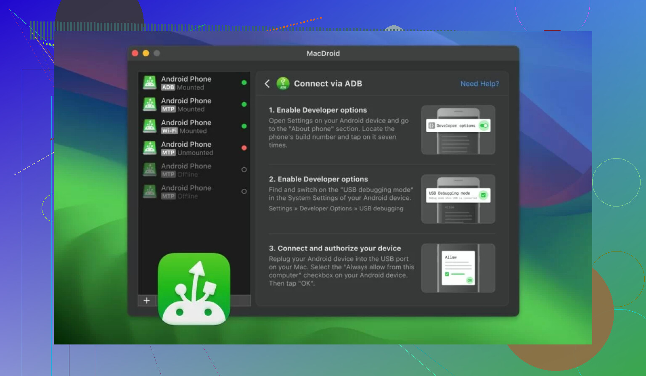646x376 pixels.
Task: Click the '2. Enable Developer options' heading
Action: tap(318, 179)
